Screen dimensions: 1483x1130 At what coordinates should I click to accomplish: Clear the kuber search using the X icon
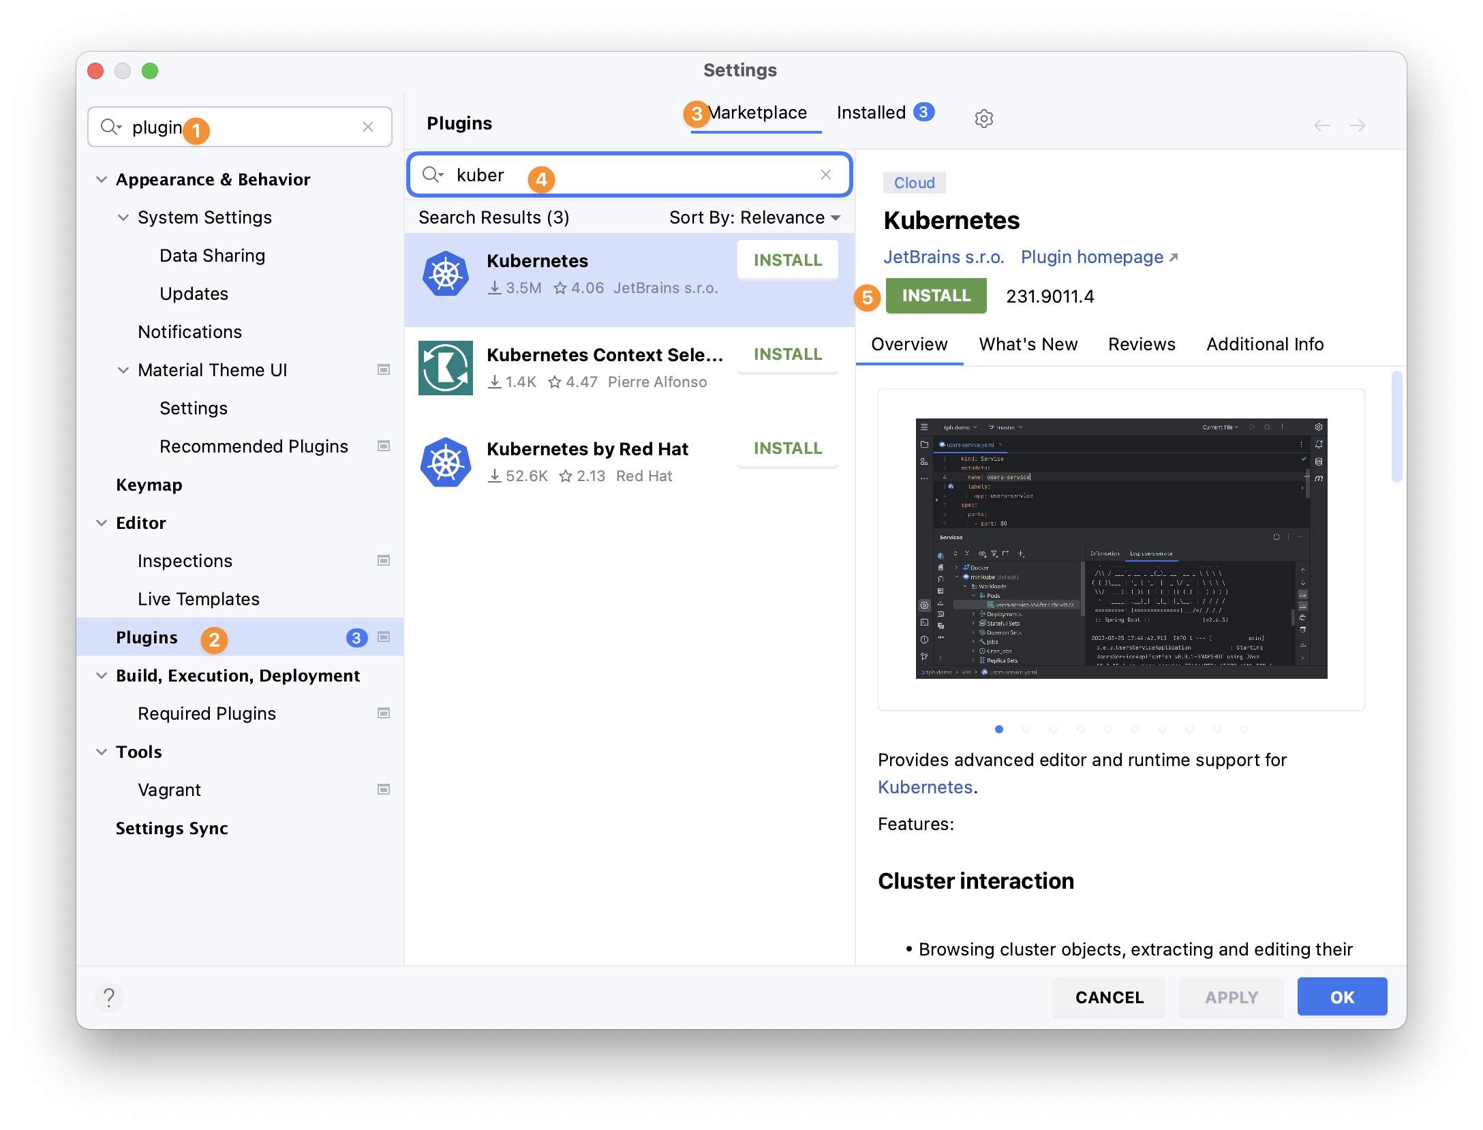point(826,174)
